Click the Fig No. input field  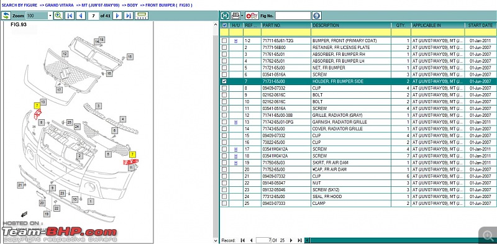pyautogui.click(x=293, y=16)
